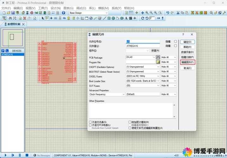
Task: Click the blue Pan/center-at-cursor arrows icon
Action: [x=142, y=13]
